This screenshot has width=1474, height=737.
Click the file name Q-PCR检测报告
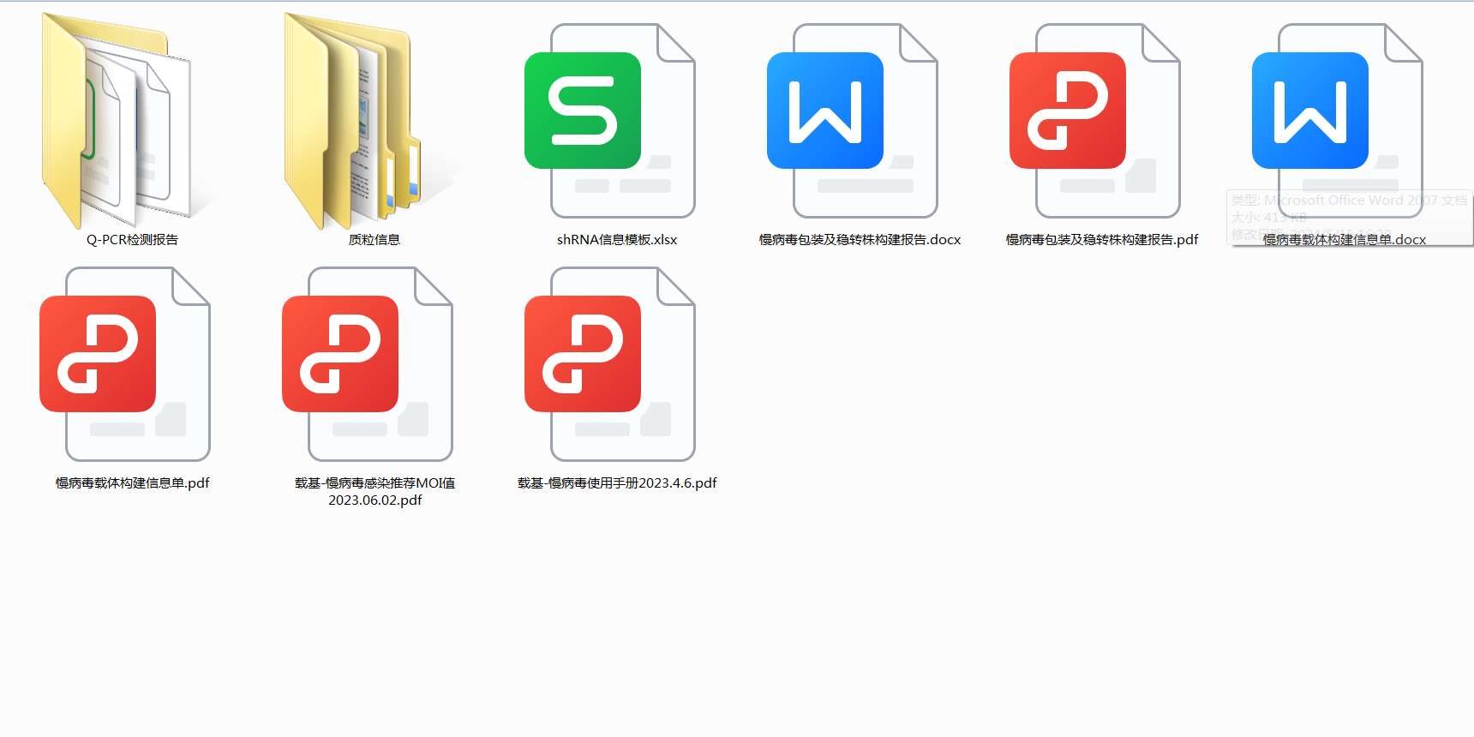(x=132, y=240)
